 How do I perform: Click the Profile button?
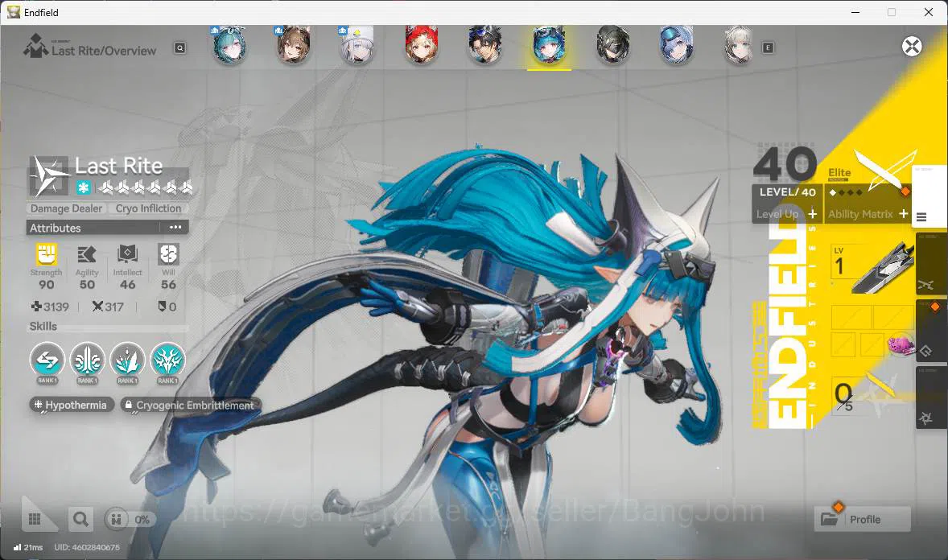pos(862,519)
